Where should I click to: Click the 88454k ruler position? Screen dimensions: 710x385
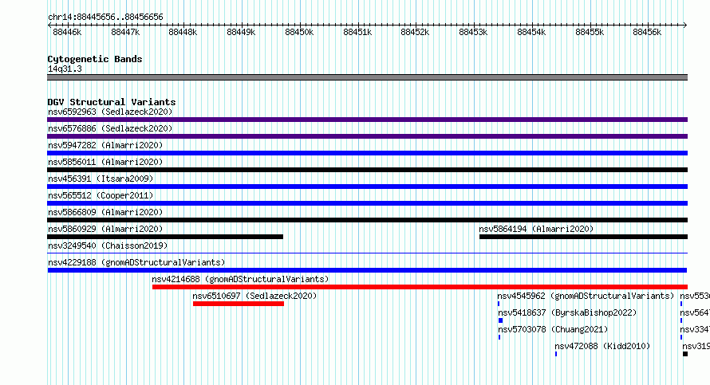point(531,32)
